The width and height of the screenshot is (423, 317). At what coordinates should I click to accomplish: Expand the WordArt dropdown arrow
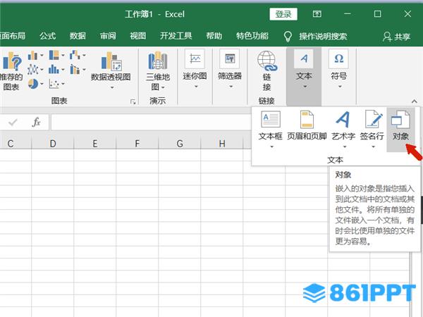345,147
